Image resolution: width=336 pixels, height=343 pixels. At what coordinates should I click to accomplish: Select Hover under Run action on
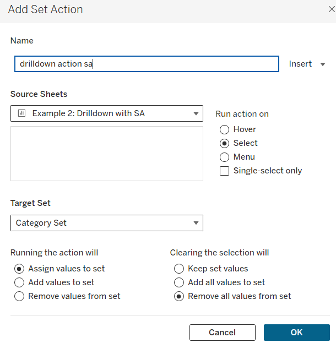[224, 129]
